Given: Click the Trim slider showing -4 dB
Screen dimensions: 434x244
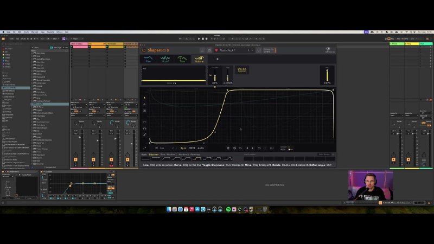Looking at the screenshot, I should (x=228, y=75).
